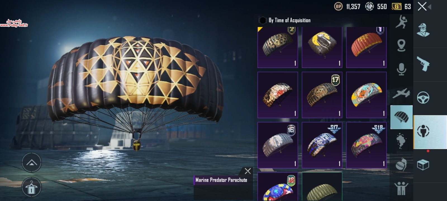The width and height of the screenshot is (447, 201).
Task: Choose the red-orange parachute thumbnail
Action: pos(366,47)
